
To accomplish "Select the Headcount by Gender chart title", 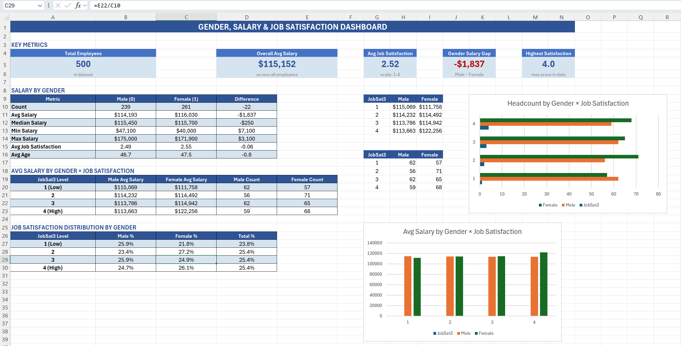I will coord(568,103).
